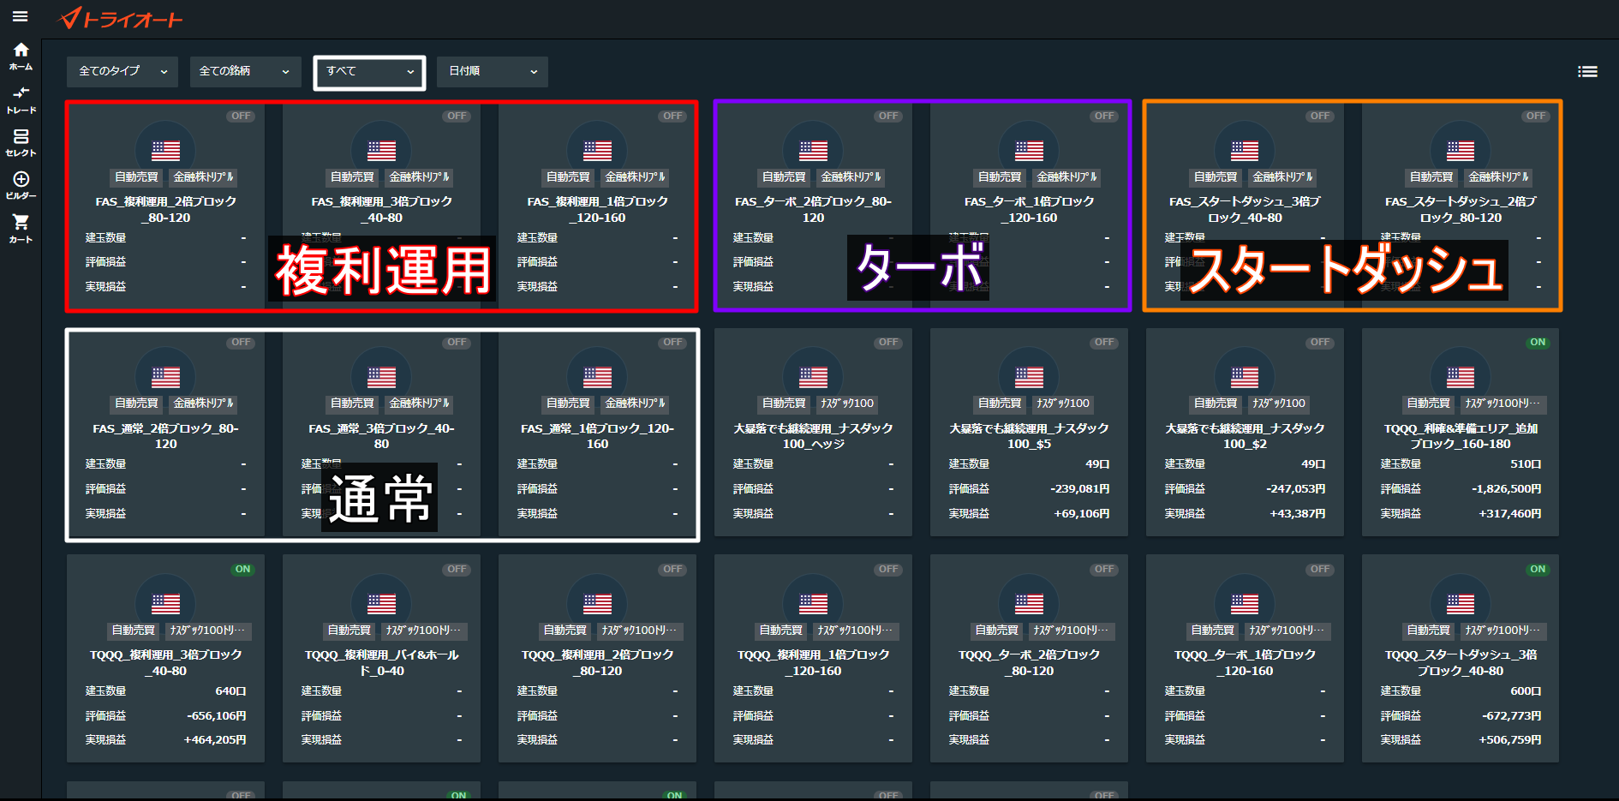Toggle OFF switch on FAS_ターボ_2倍ブロック_80-120

click(889, 117)
